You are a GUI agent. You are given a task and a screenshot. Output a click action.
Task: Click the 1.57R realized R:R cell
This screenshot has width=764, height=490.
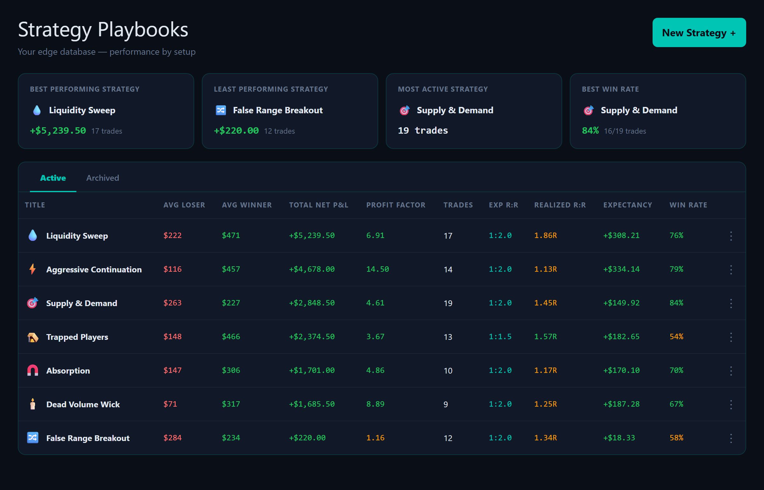[546, 337]
